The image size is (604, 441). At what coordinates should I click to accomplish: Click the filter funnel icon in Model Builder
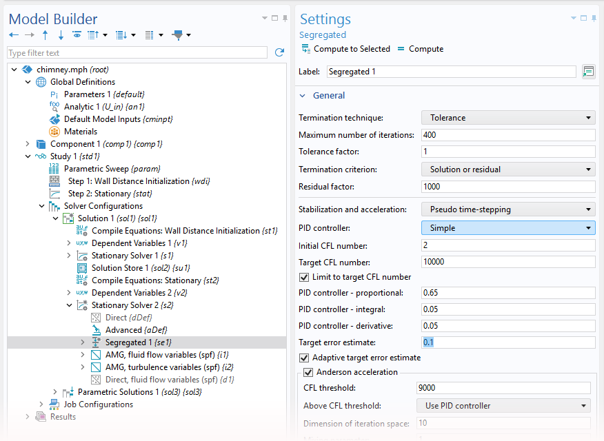[178, 35]
